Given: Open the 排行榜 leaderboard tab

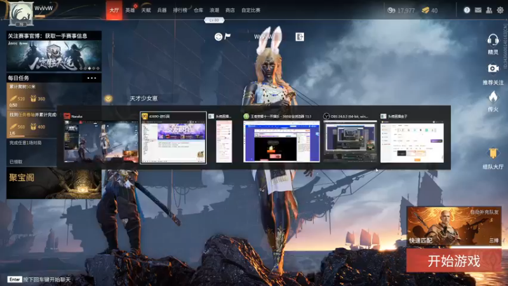Looking at the screenshot, I should (x=180, y=10).
